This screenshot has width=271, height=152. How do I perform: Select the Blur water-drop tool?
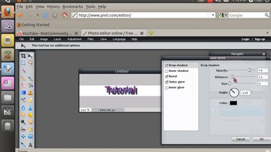(x=23, y=108)
